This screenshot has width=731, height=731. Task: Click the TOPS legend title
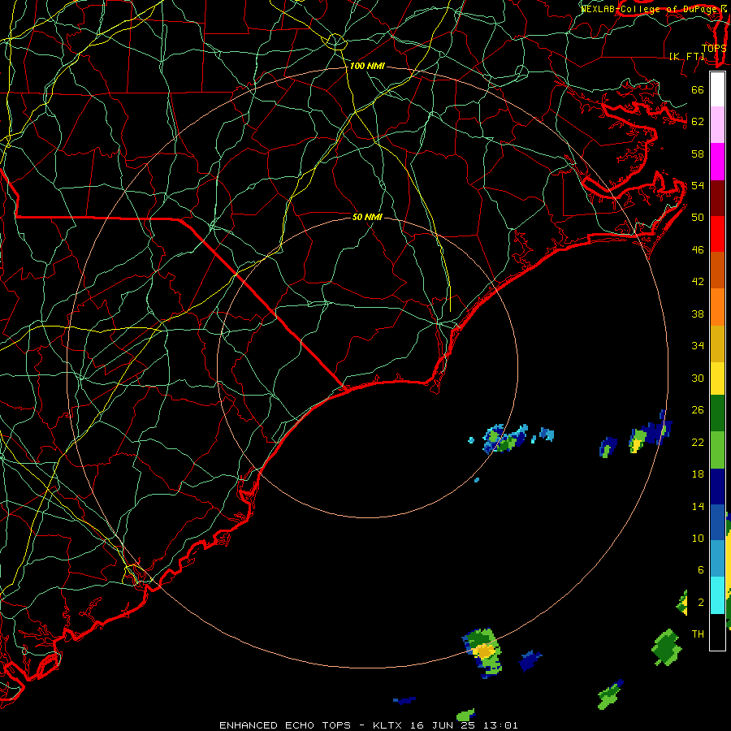[714, 48]
